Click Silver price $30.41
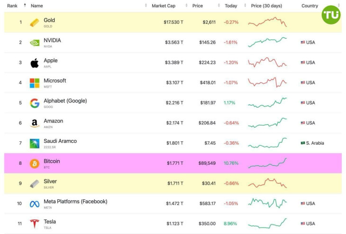This screenshot has width=346, height=234. coord(209,183)
